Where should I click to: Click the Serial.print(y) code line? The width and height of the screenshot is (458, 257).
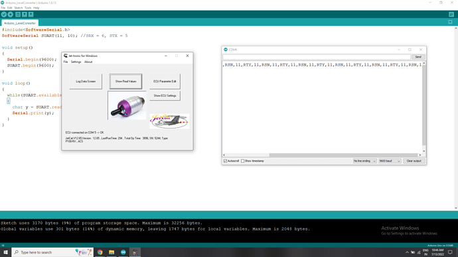click(33, 113)
